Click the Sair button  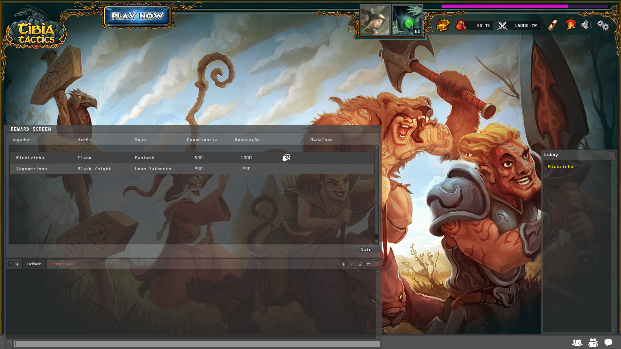click(x=366, y=249)
